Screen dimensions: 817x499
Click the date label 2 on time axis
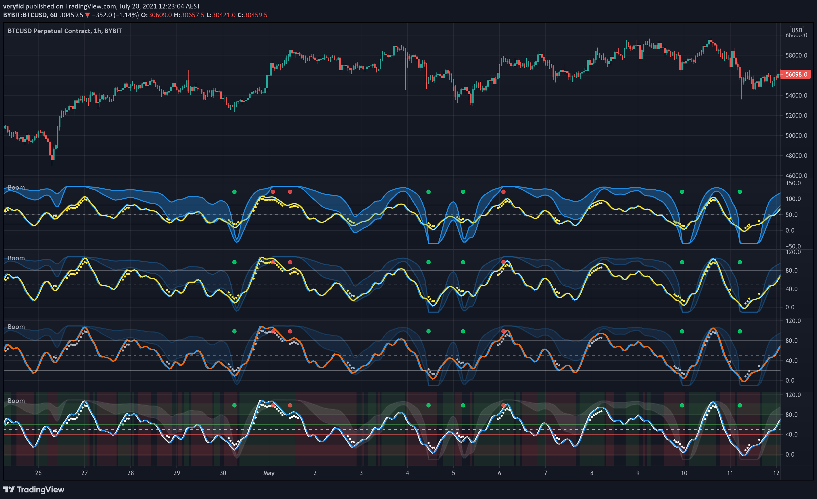[315, 473]
